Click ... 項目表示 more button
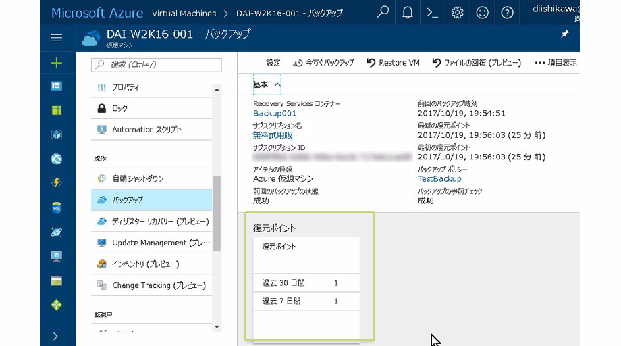621x346 pixels. point(556,63)
